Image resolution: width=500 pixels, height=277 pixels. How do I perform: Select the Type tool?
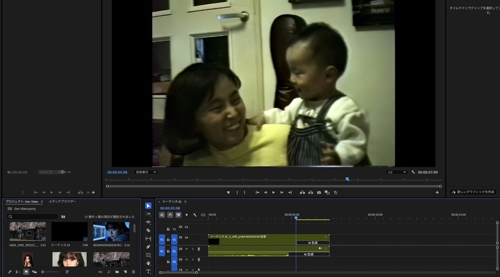tap(148, 271)
